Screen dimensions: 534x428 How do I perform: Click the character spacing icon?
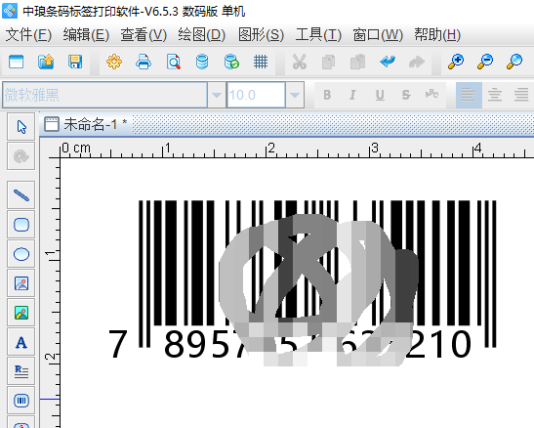431,94
